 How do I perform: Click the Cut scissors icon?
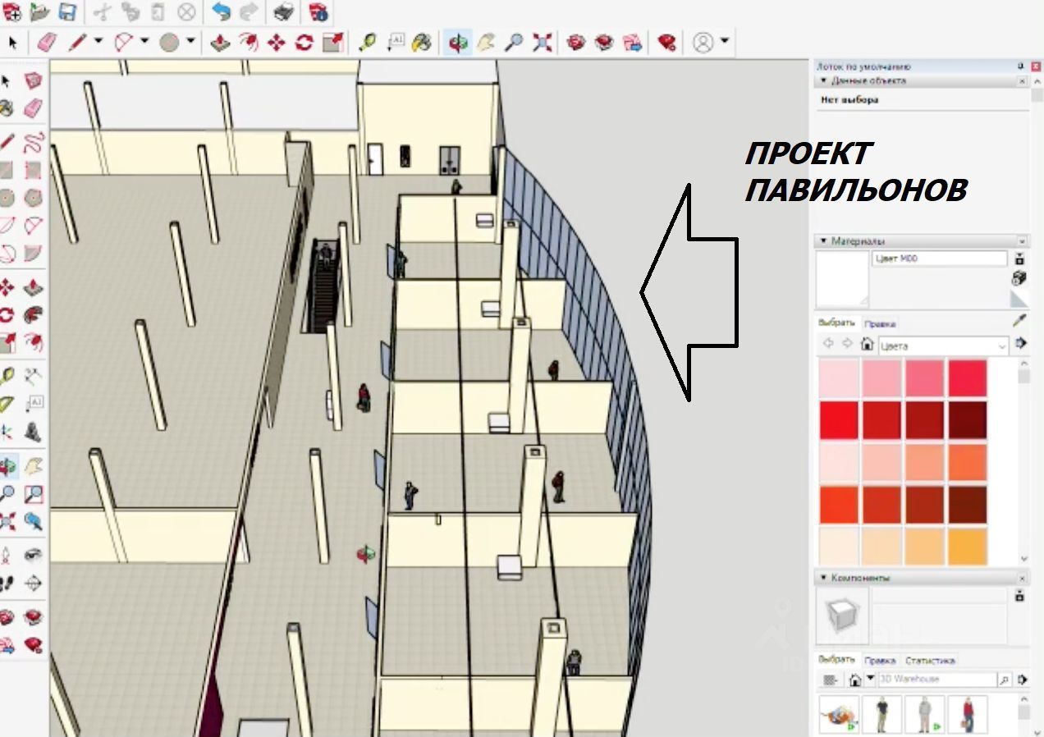(x=103, y=11)
